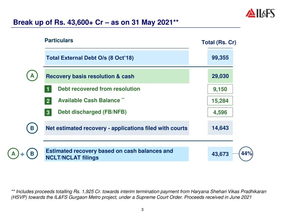
Task: Click green badge 2 for Available Cash Balance
Action: [48, 101]
